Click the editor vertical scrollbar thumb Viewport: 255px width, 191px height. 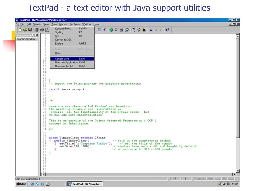(x=238, y=88)
